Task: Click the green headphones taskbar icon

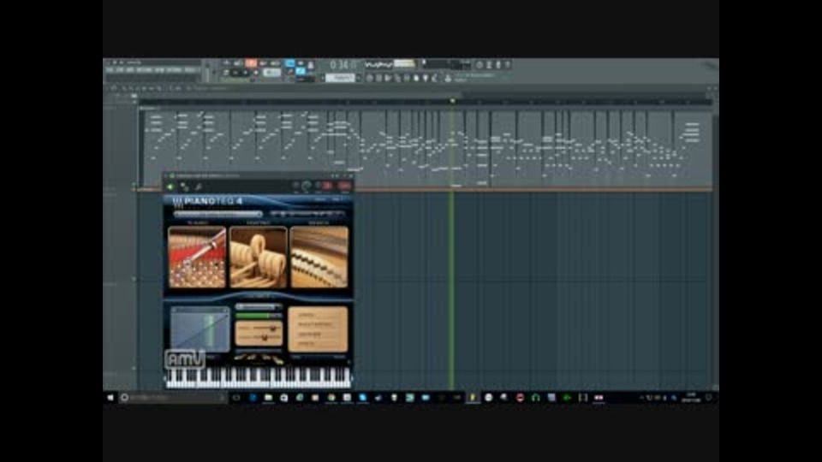Action: click(x=536, y=398)
